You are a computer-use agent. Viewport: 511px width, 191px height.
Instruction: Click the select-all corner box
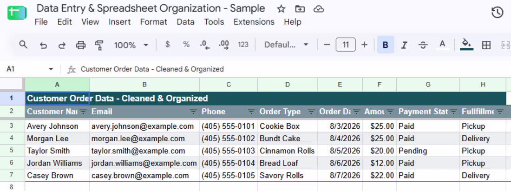coord(13,85)
